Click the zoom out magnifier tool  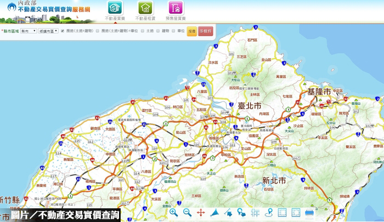tap(187, 213)
